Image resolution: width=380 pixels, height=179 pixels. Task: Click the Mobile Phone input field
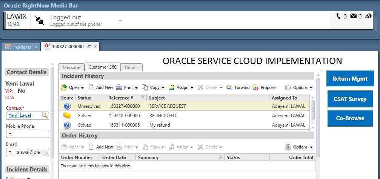point(31,134)
